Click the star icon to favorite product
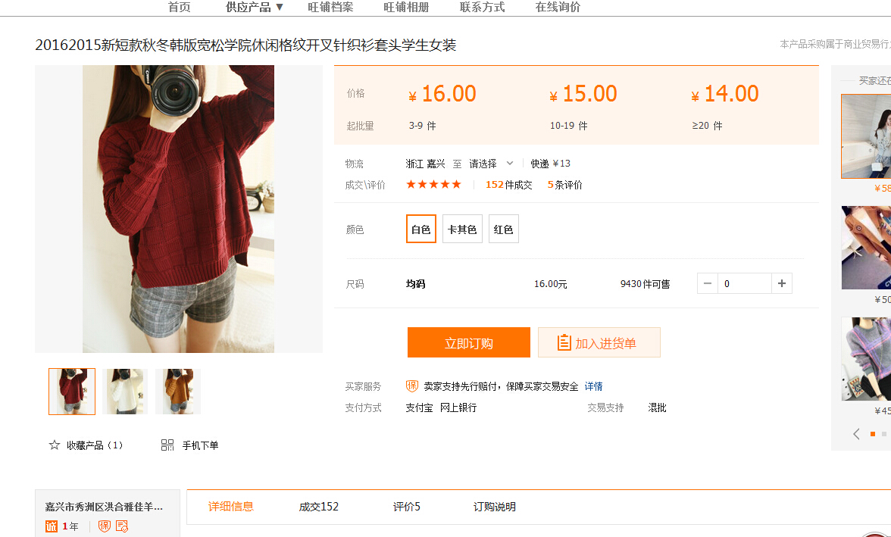 (x=55, y=445)
